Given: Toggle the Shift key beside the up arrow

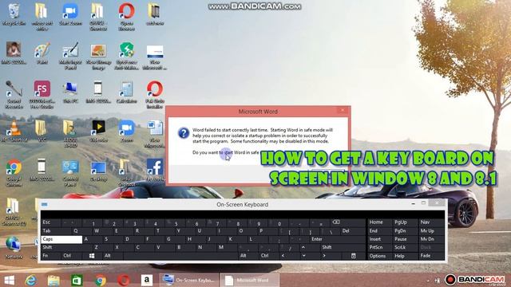Looking at the screenshot, I should pyautogui.click(x=343, y=247).
